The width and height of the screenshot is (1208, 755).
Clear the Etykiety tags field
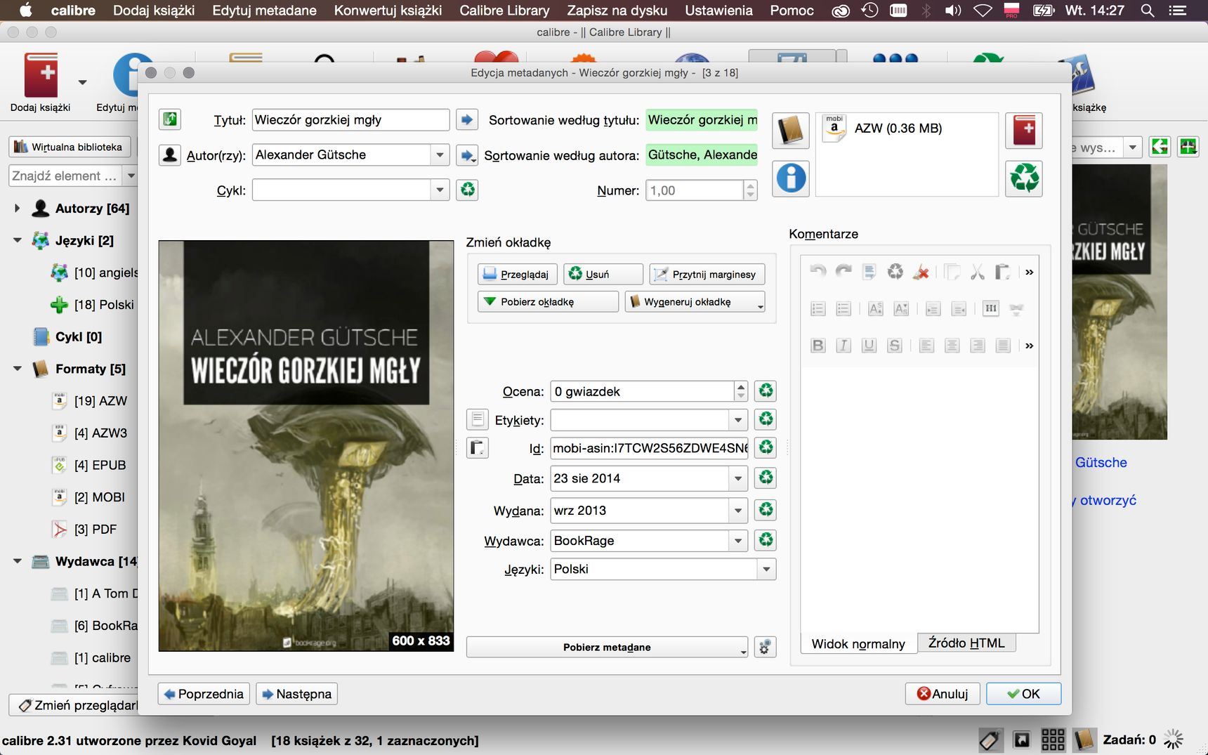766,419
